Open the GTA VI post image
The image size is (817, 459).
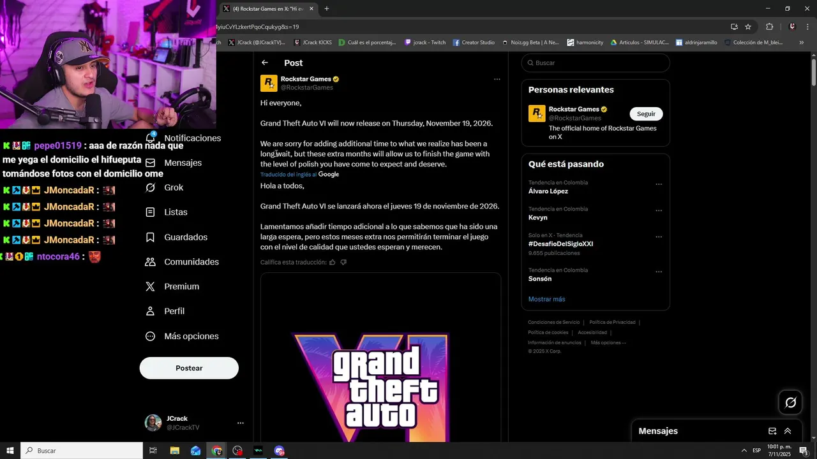pos(380,357)
